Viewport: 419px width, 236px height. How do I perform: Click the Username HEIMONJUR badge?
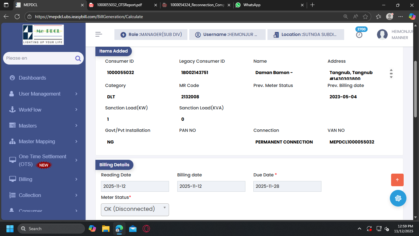tap(227, 35)
